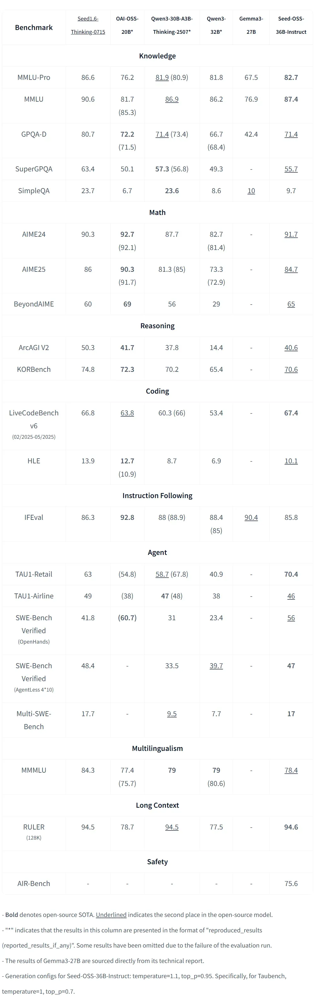Screen dimensions: 316x999
Task: Select the Coding section heading
Action: 157,391
